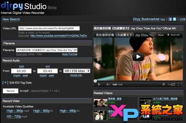Click info circle icon in player
Screen dimensions: 186x123
coord(164,84)
